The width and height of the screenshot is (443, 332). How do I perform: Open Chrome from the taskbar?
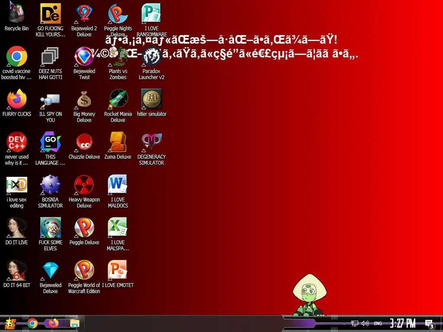click(x=32, y=323)
